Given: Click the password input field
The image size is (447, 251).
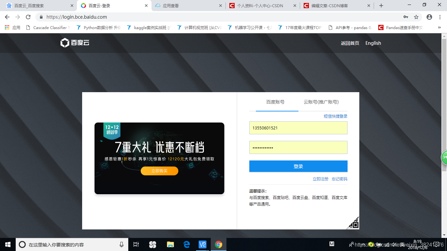Looking at the screenshot, I should click(298, 147).
